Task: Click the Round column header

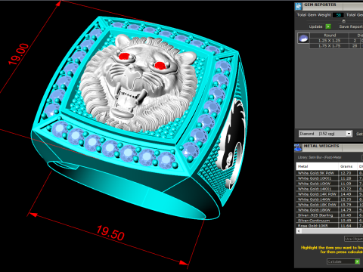Action: coord(329,36)
